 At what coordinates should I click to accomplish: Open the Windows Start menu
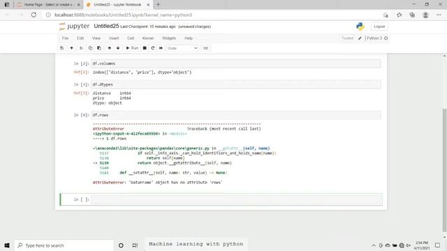click(x=7, y=245)
